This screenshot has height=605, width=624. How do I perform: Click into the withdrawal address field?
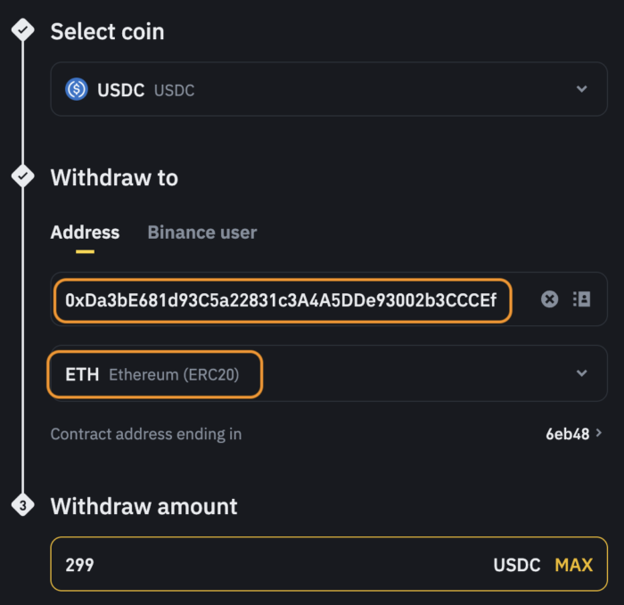coord(283,300)
